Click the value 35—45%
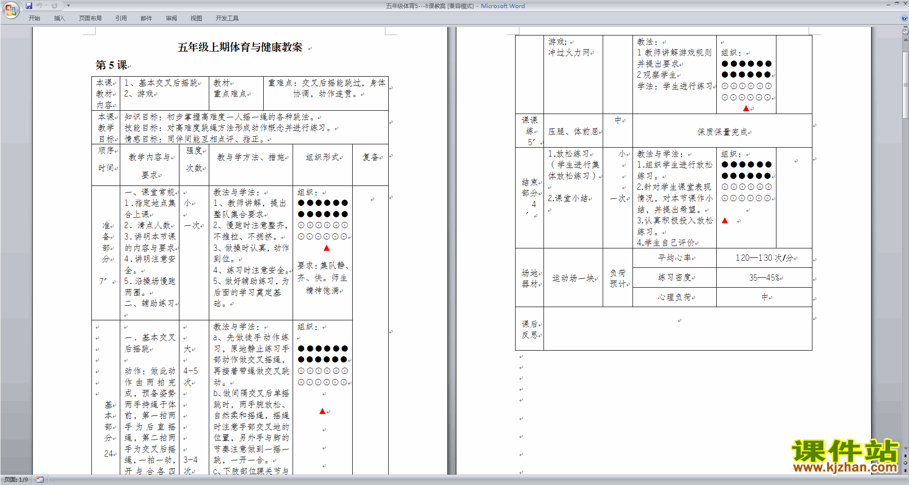Screen dimensions: 909x485 coord(765,278)
